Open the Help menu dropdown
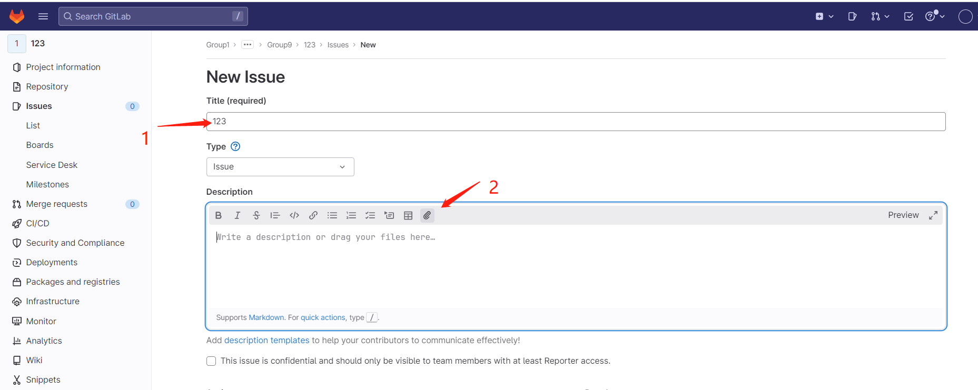The height and width of the screenshot is (390, 978). 935,16
